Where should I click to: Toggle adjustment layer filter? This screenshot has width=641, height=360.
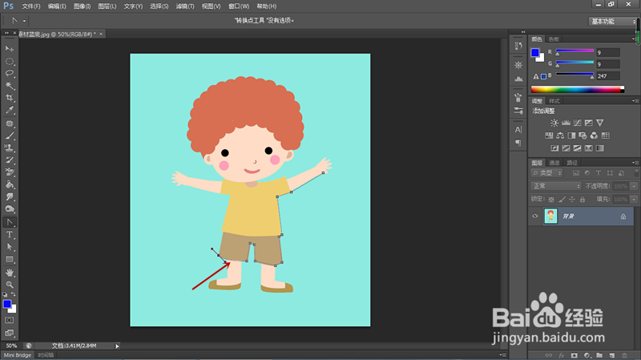coord(587,173)
